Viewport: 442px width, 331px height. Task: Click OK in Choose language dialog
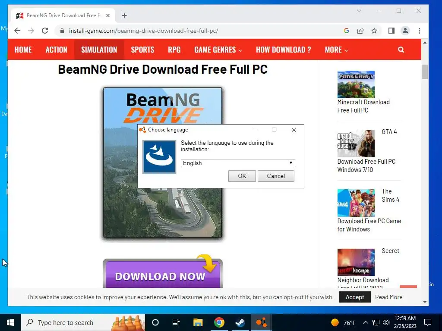click(242, 176)
